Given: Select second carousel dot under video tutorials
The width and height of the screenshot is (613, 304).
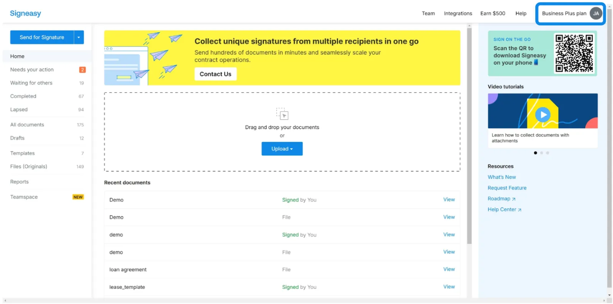Looking at the screenshot, I should click(x=541, y=153).
